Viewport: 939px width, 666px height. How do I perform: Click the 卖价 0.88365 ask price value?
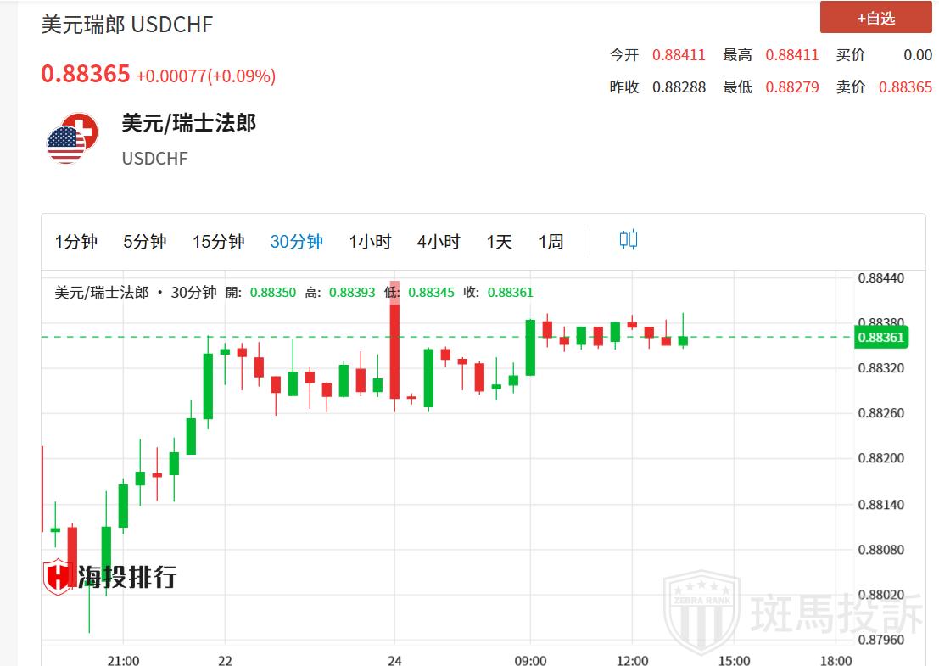click(905, 87)
